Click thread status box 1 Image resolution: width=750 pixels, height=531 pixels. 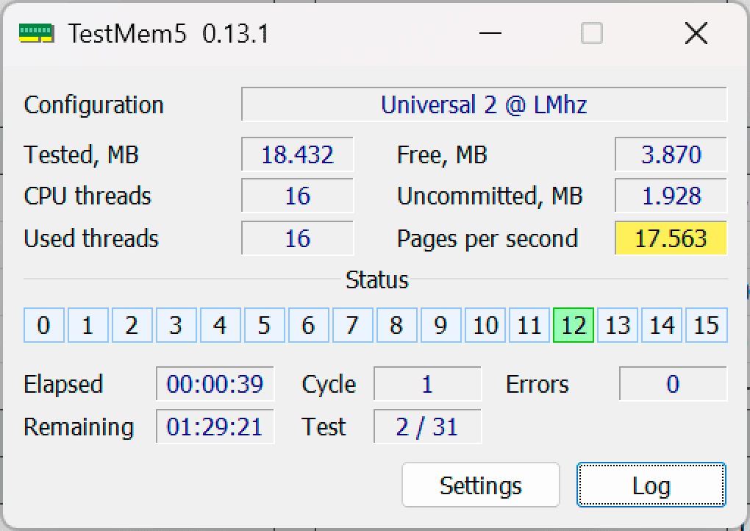88,325
